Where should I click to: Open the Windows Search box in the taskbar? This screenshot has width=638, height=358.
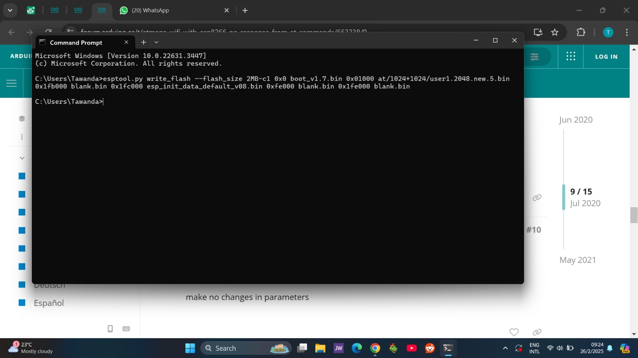(x=235, y=348)
